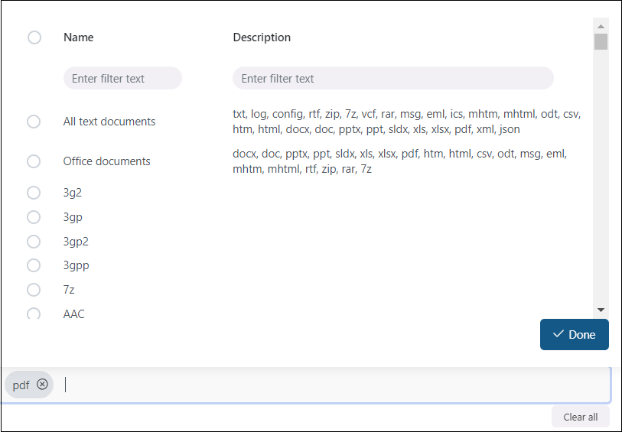The height and width of the screenshot is (432, 622).
Task: Select the 3g2 radio button
Action: (x=34, y=193)
